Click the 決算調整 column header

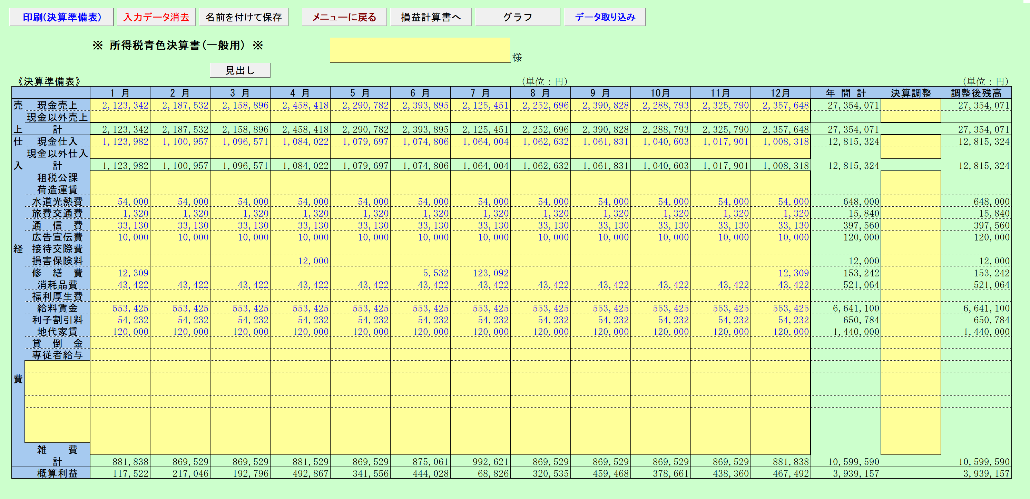(x=911, y=93)
